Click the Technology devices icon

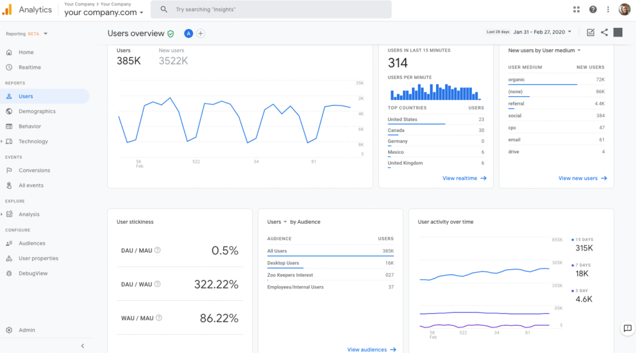pos(9,141)
